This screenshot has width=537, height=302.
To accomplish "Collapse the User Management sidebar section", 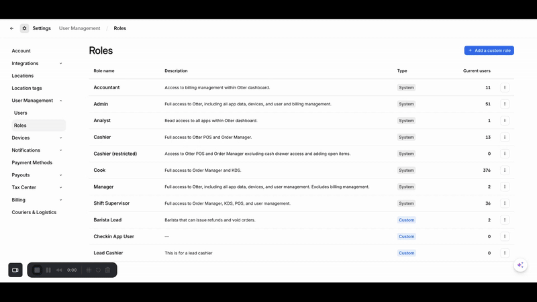I will [60, 101].
